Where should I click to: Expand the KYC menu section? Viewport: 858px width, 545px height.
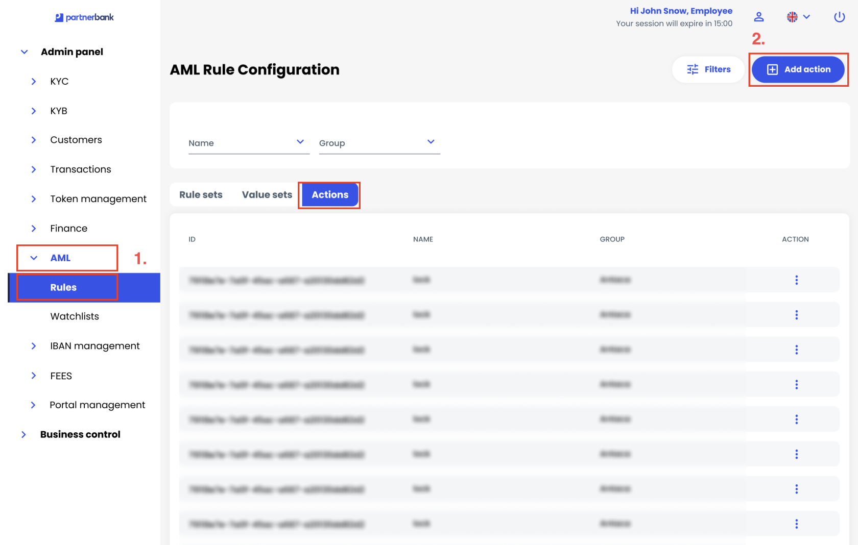click(59, 82)
